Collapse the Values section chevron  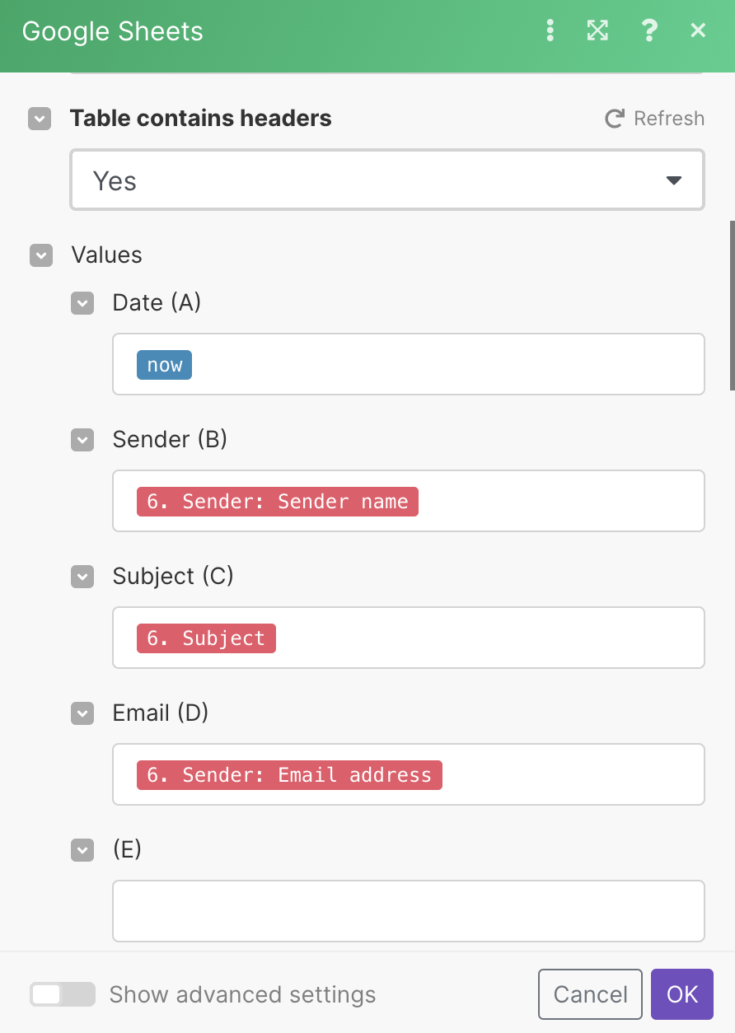click(x=40, y=255)
